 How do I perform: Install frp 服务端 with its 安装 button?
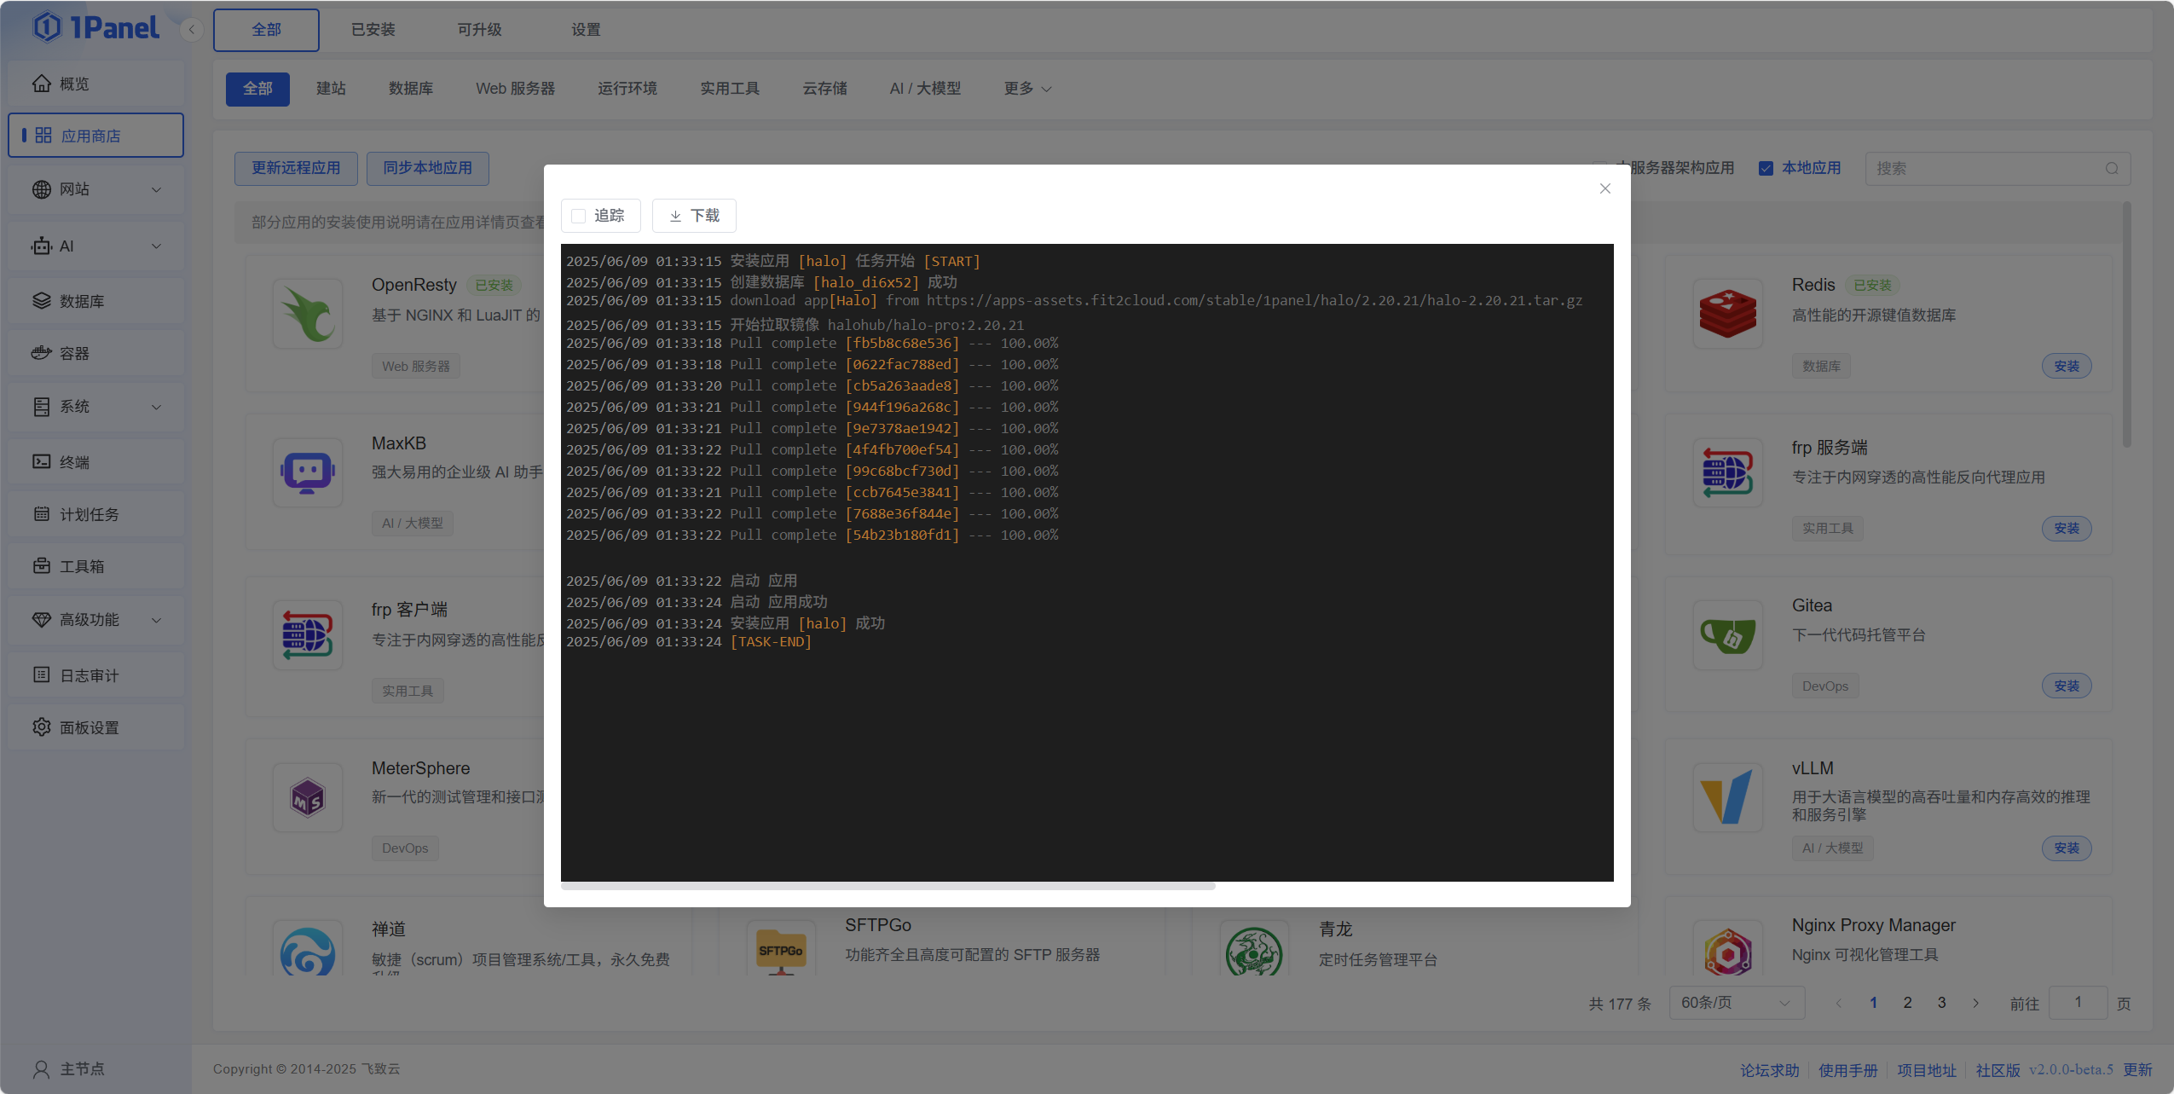pos(2067,528)
